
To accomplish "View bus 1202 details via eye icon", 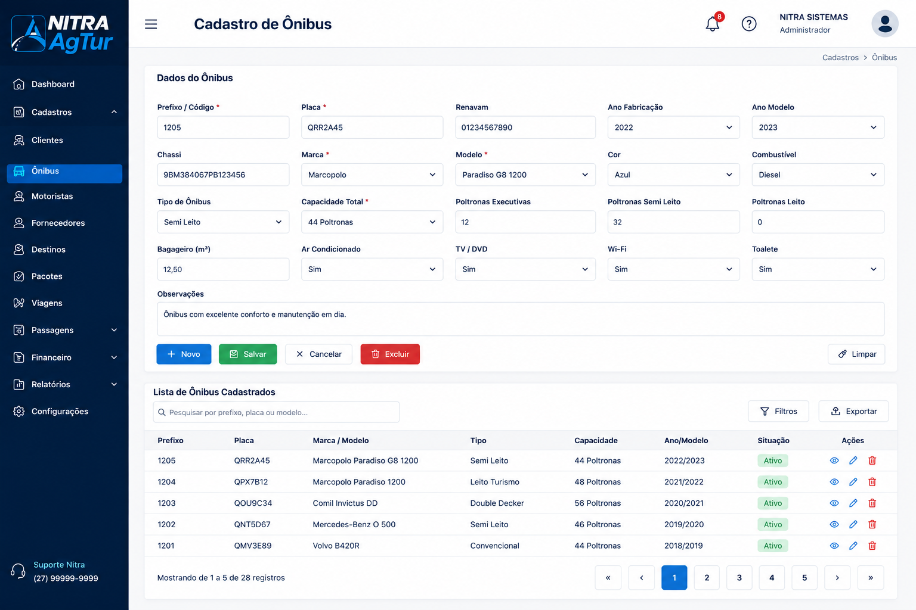I will coord(834,524).
